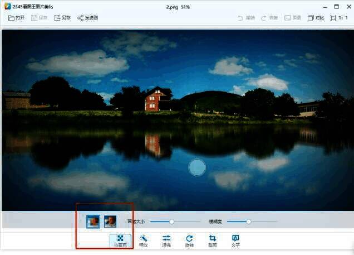Open the Text (文字) tool
The height and width of the screenshot is (255, 354).
tap(235, 240)
